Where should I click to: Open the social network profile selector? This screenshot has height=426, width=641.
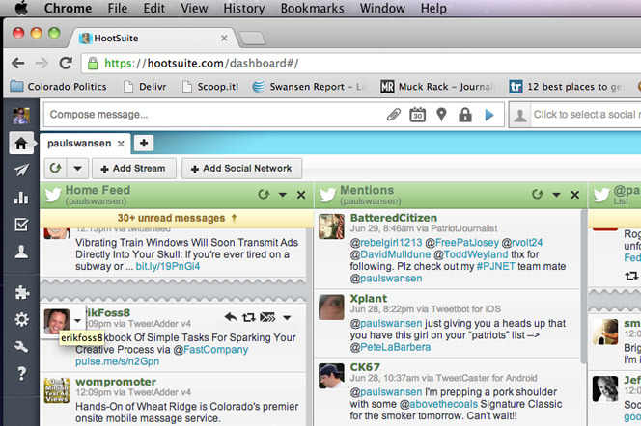click(x=574, y=115)
